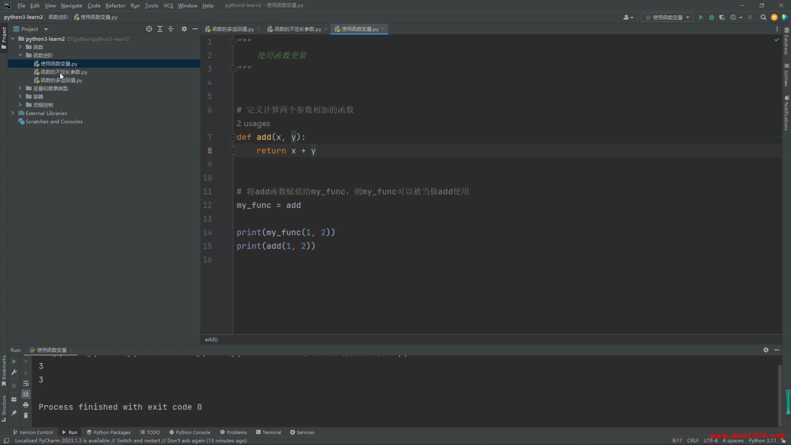This screenshot has height=445, width=791.
Task: Open run configuration dropdown 使用函数变量
Action: pos(667,17)
